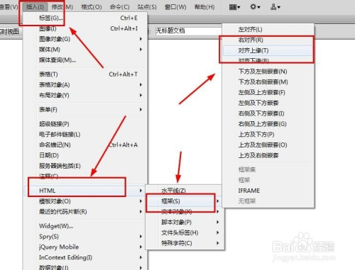The image size is (355, 270).
Task: Select 水平线(Z) in HTML submenu
Action: 185,191
